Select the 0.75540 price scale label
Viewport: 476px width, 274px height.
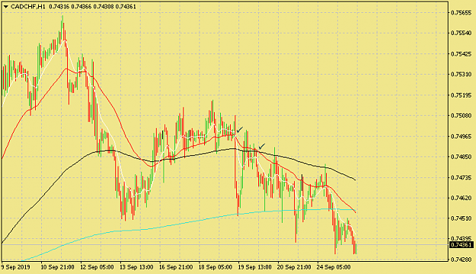click(461, 33)
